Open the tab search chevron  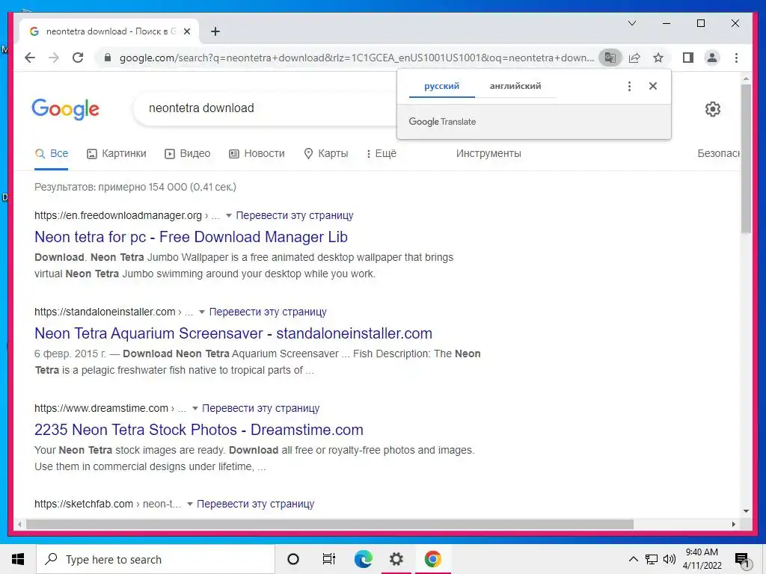click(631, 23)
